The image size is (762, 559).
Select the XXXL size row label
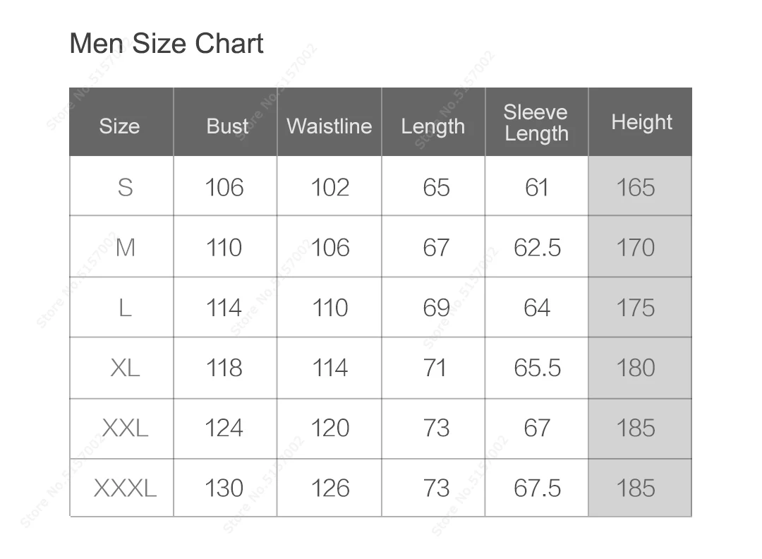coord(125,488)
